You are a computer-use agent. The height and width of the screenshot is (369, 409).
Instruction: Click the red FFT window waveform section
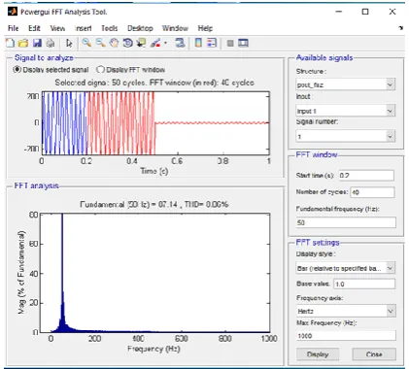[120, 123]
